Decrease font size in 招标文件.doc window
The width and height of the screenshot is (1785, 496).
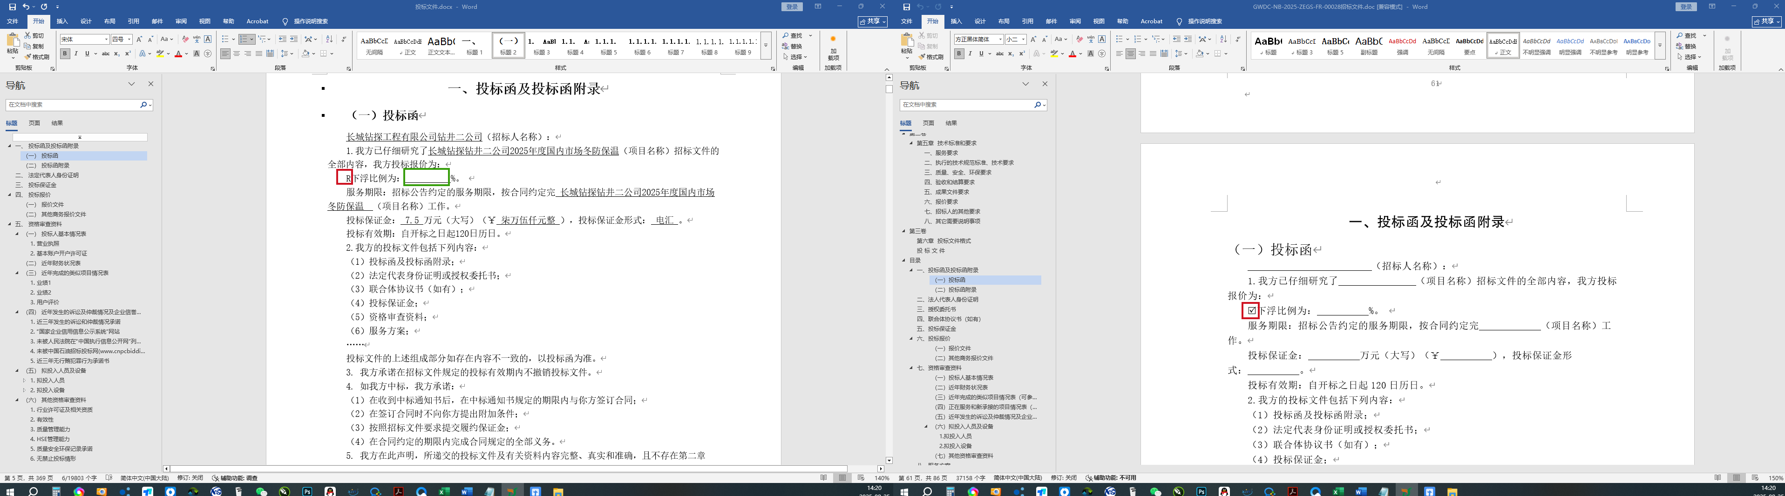click(1045, 40)
